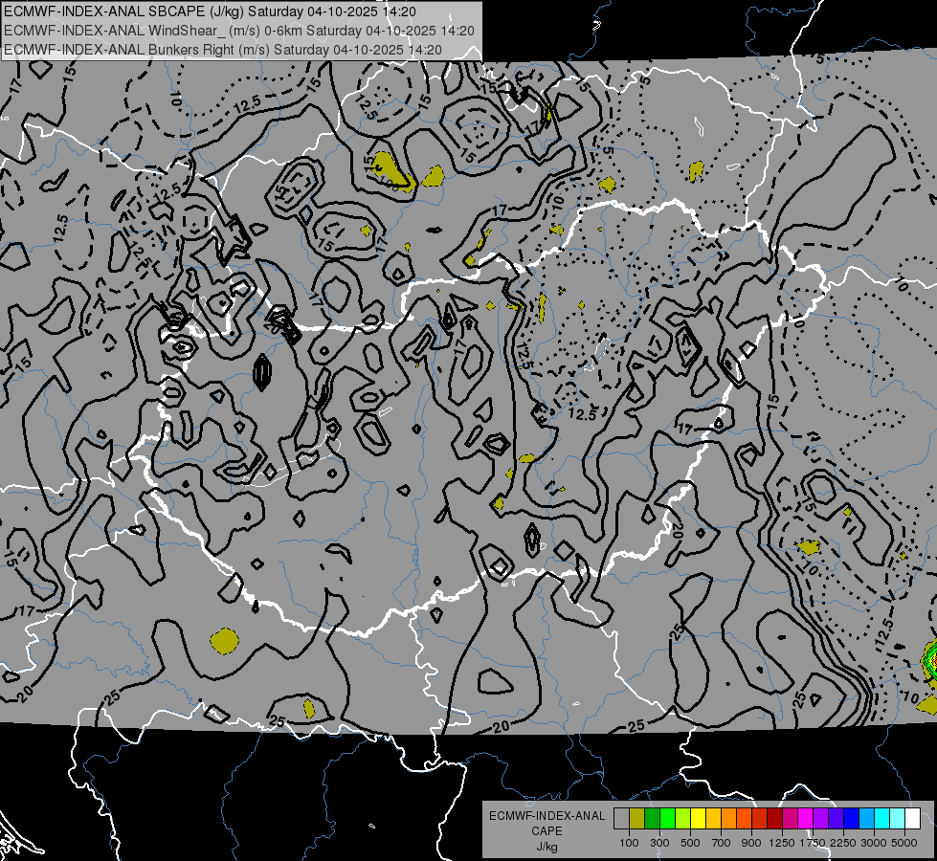The width and height of the screenshot is (937, 861).
Task: Pick the pure yellow 500 J/kg swatch
Action: [x=698, y=818]
